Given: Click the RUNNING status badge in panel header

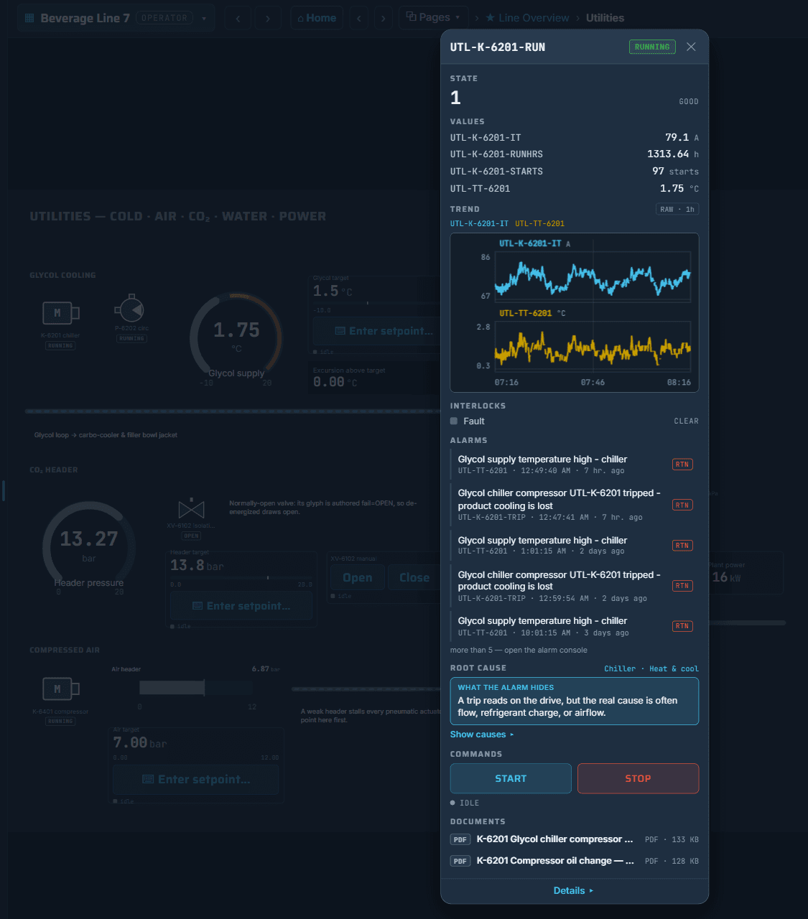Looking at the screenshot, I should [x=652, y=47].
